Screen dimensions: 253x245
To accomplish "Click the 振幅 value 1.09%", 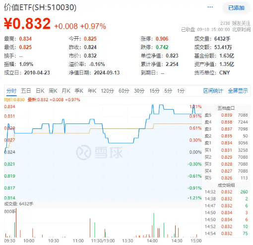I will point(26,64).
